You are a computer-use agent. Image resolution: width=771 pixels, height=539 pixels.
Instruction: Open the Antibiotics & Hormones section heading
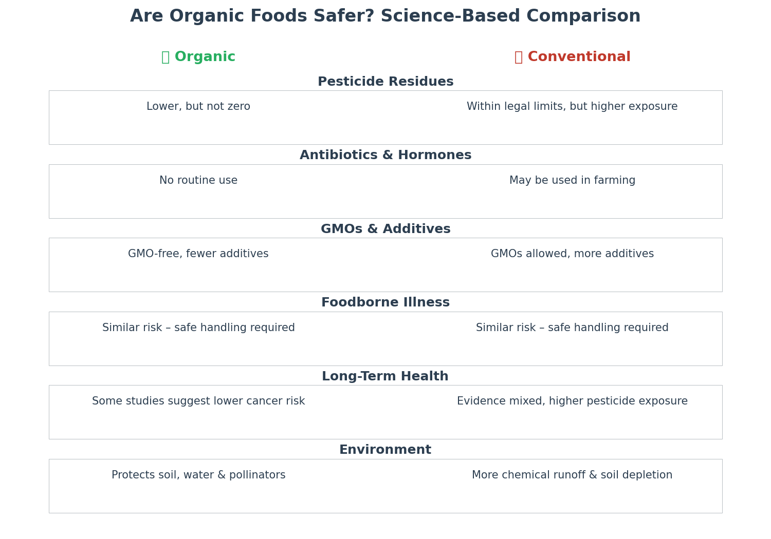pos(385,156)
